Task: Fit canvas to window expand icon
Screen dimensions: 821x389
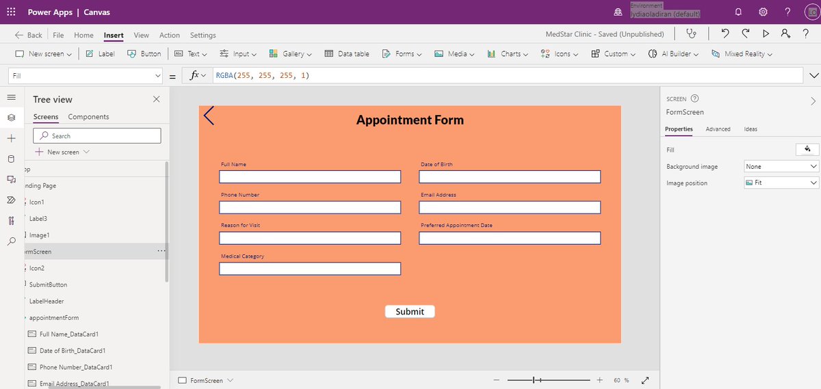Action: click(x=645, y=380)
